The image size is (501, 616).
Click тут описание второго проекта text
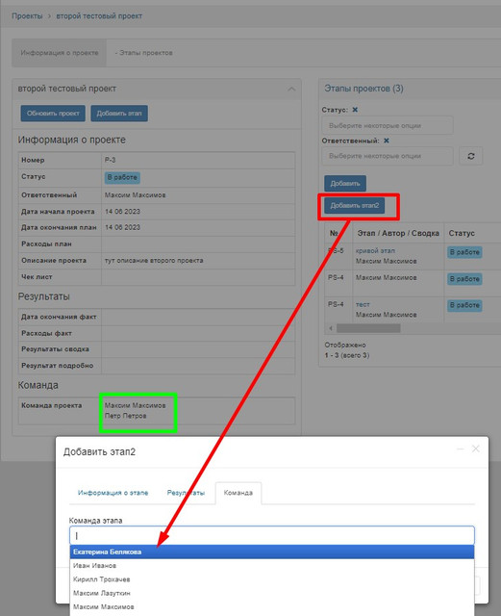click(154, 261)
